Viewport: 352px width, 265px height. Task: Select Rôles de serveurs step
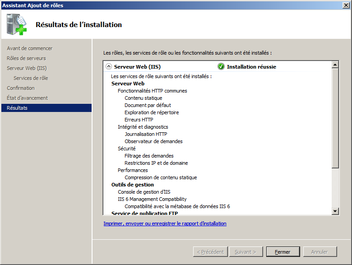click(26, 58)
